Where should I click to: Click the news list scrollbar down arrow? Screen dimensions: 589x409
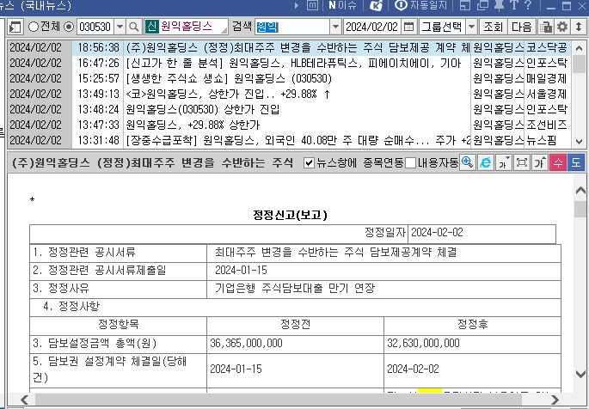(579, 142)
